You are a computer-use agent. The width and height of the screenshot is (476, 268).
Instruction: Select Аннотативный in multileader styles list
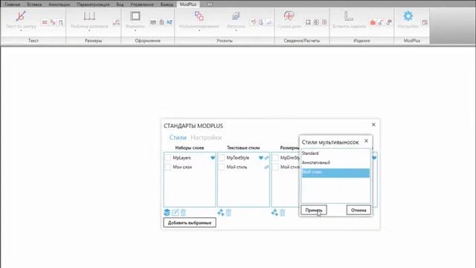point(335,163)
